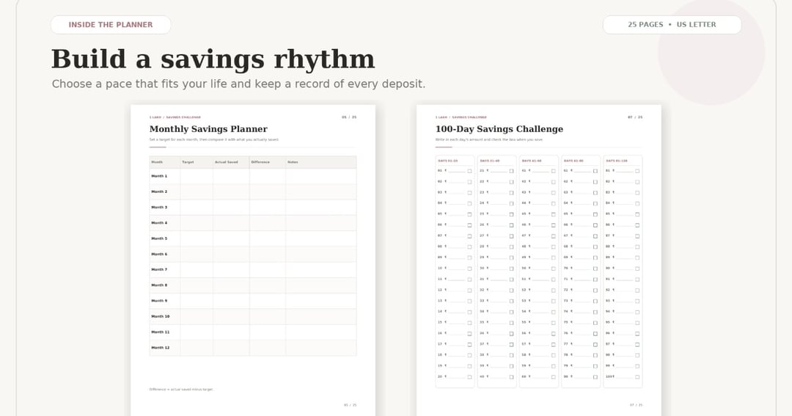Select the Month 8 row label
The height and width of the screenshot is (416, 792).
pyautogui.click(x=159, y=285)
